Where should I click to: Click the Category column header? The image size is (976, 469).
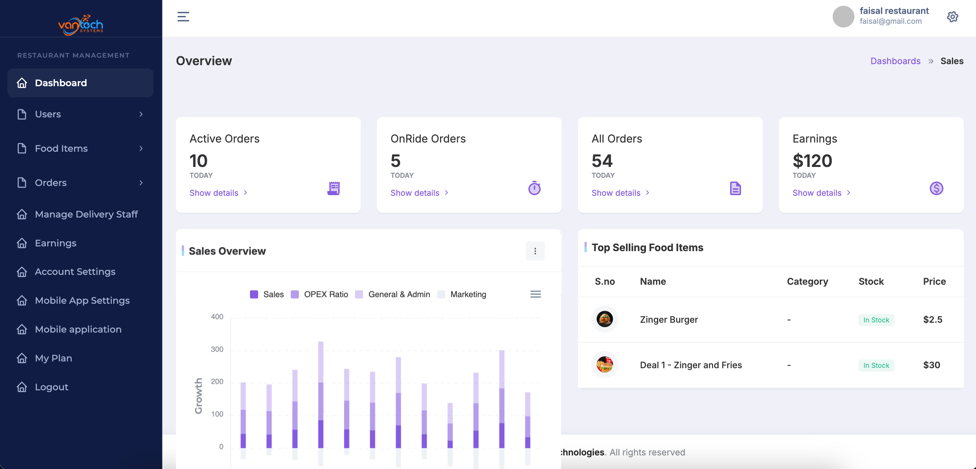[x=808, y=281]
